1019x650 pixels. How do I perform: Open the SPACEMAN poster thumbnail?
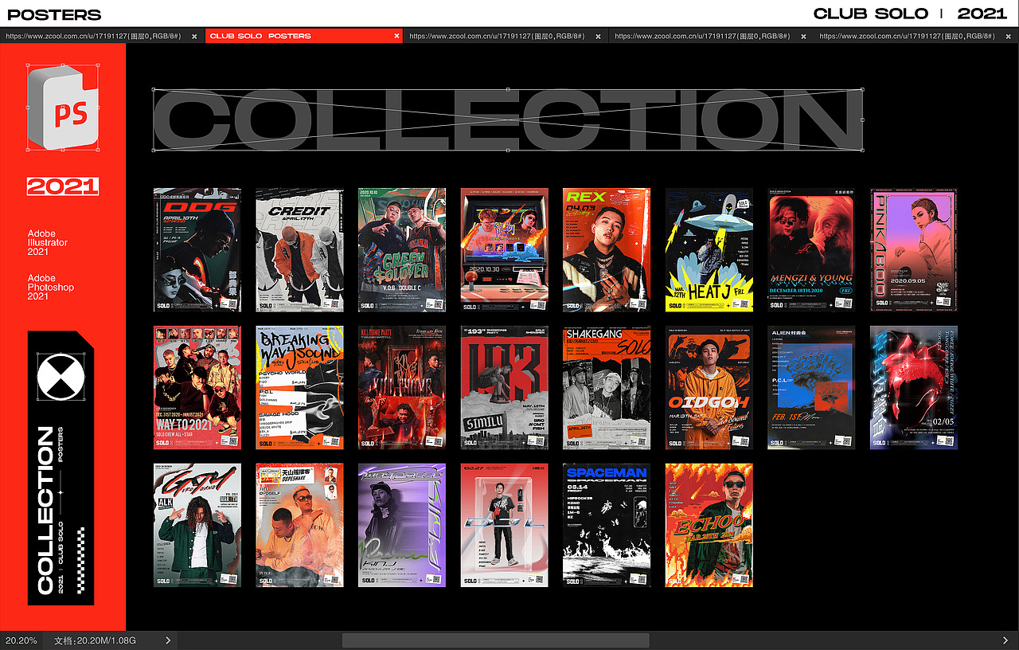coord(607,525)
